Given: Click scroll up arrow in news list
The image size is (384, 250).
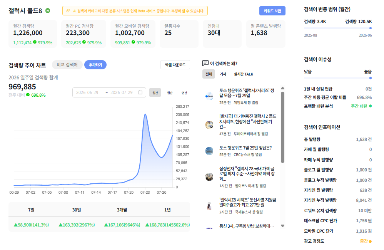Looking at the screenshot, I should [x=282, y=88].
